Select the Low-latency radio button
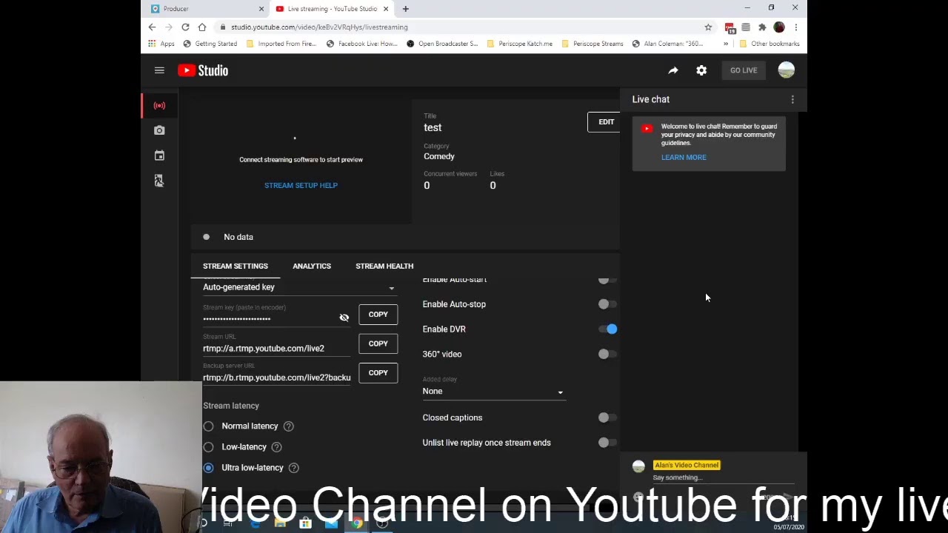Screen dimensions: 948x533 coord(208,447)
